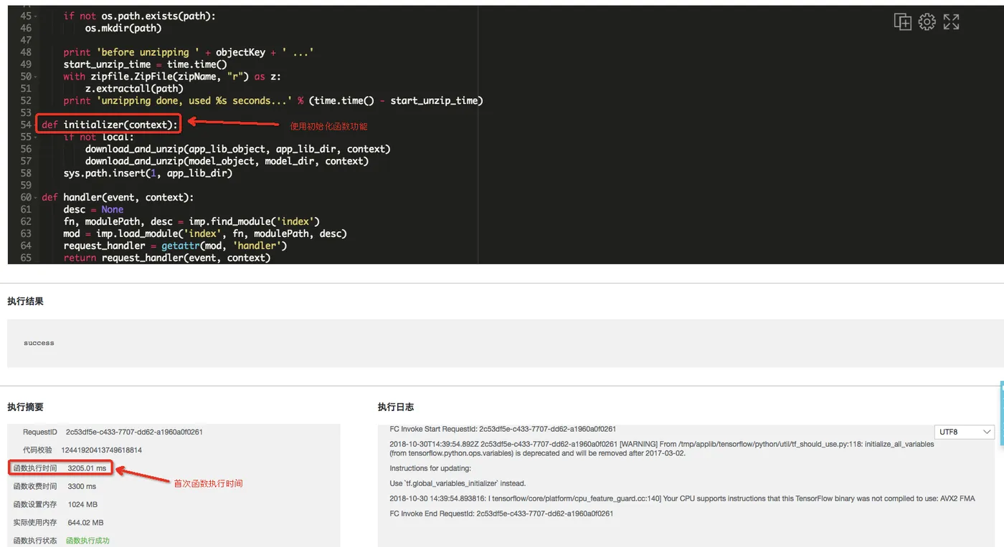The image size is (1004, 547).
Task: Click the FC Invoke End log line
Action: 501,513
